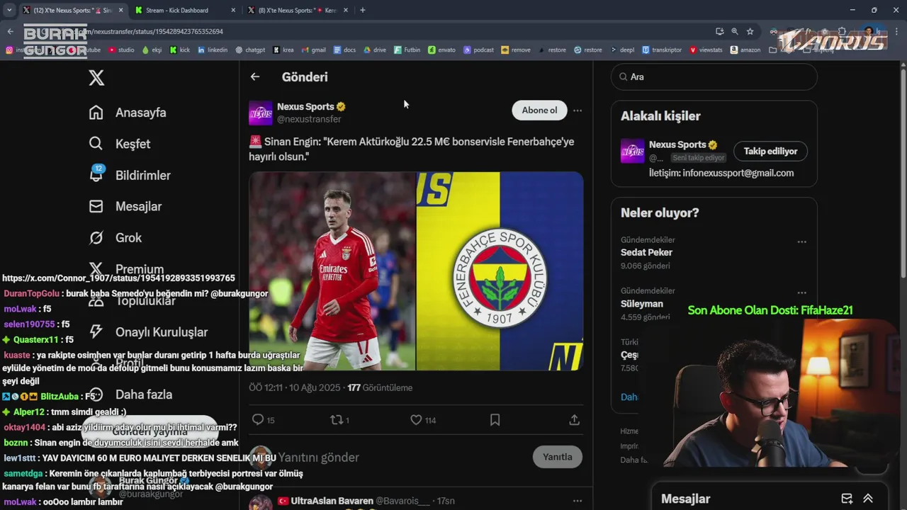Open the linkedin bookmark
The image size is (907, 510).
click(213, 50)
